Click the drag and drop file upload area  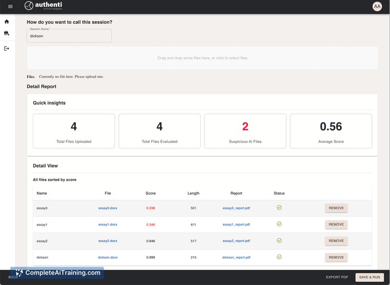(202, 58)
